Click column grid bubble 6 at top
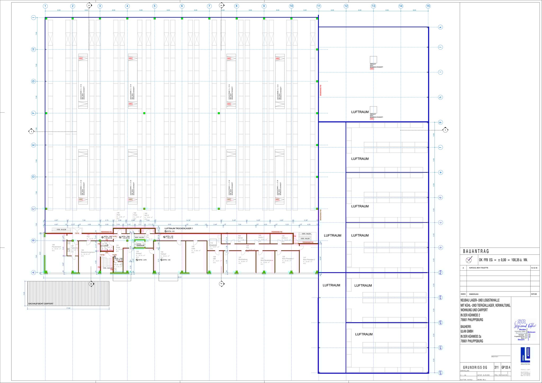542x383 pixels. pyautogui.click(x=182, y=6)
